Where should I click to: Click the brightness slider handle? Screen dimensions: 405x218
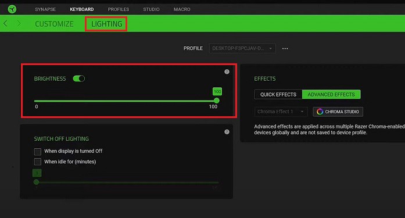pyautogui.click(x=217, y=101)
